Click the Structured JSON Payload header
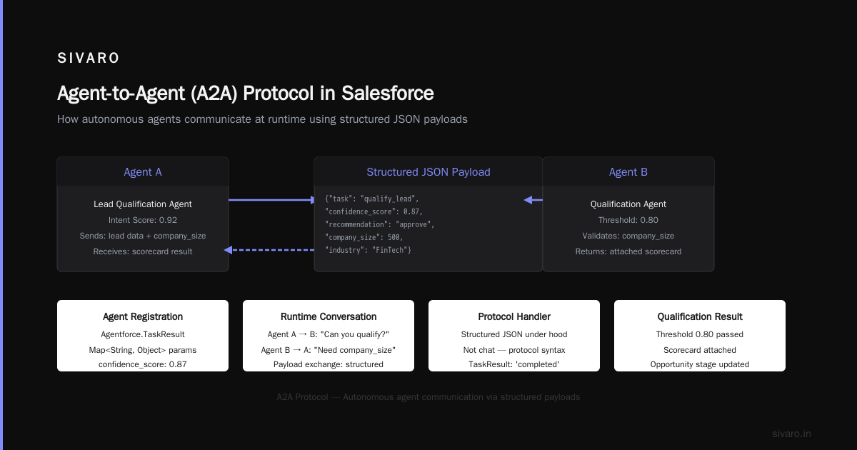Viewport: 857px width, 450px height. [x=428, y=172]
